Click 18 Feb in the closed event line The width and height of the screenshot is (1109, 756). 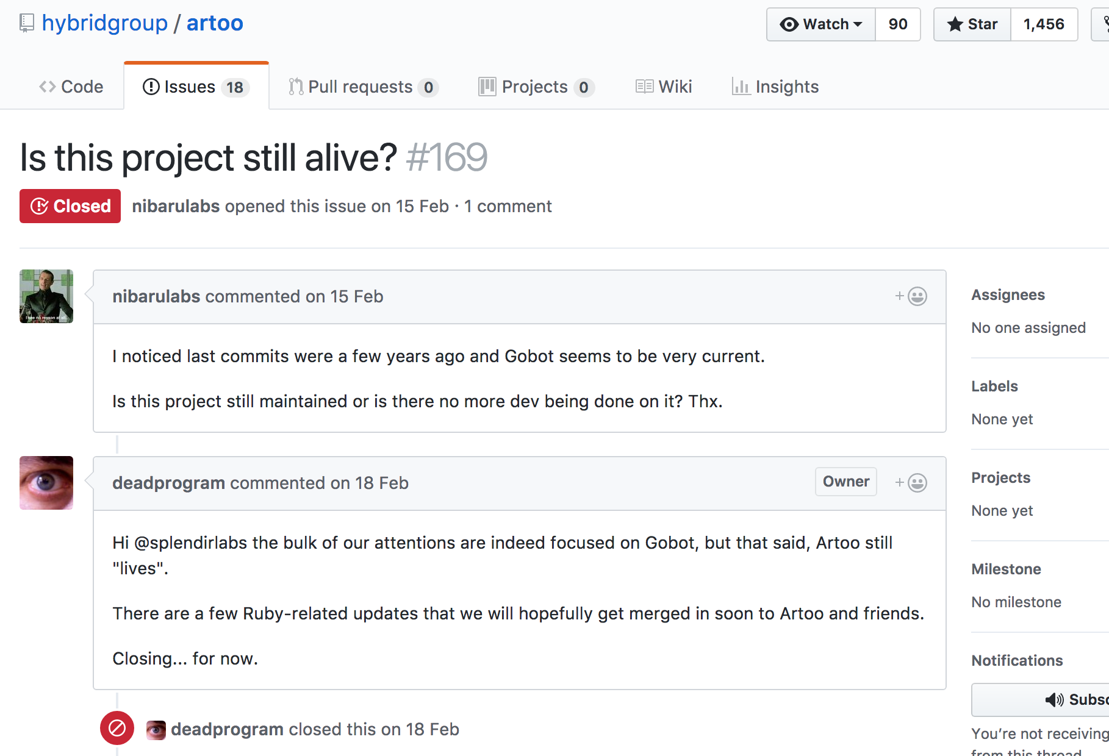[432, 729]
